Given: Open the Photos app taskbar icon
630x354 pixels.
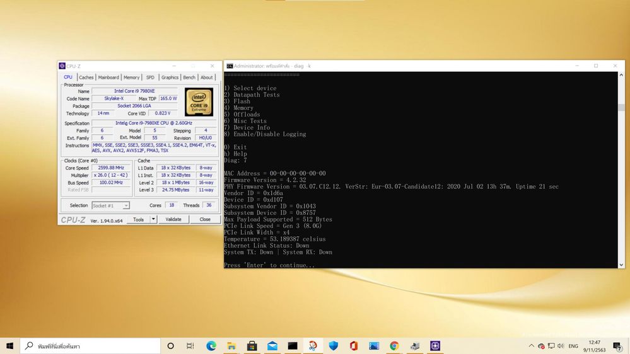Looking at the screenshot, I should (374, 346).
